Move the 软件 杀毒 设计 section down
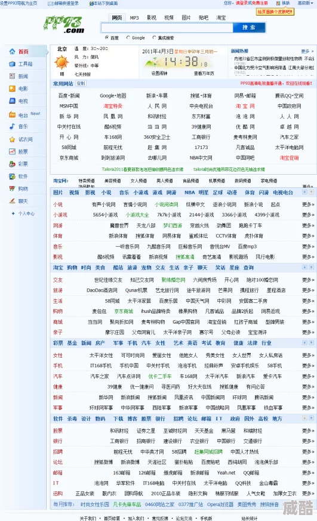Screen dimensions: 317x521 (x=304, y=418)
